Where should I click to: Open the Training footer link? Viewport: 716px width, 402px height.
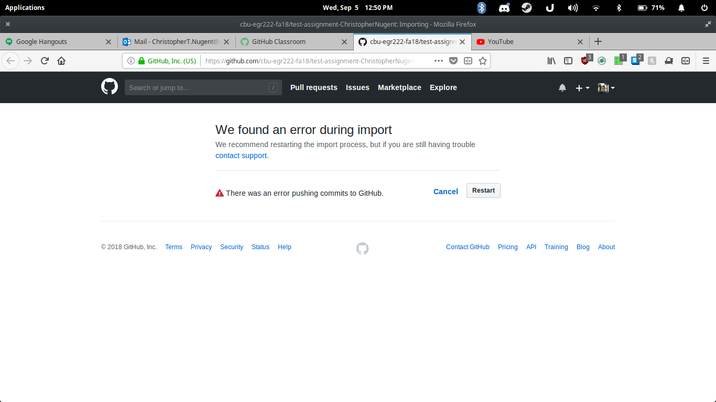(x=556, y=247)
